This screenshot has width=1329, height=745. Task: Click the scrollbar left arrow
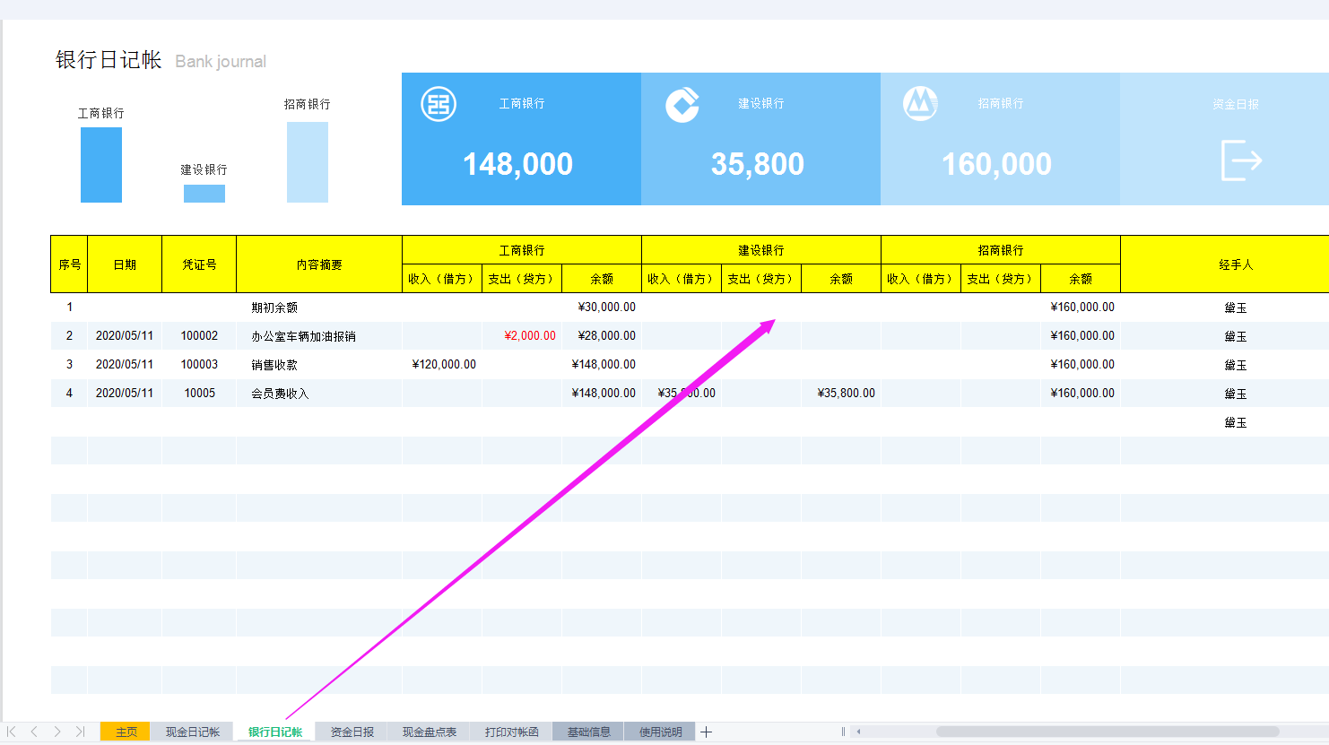click(x=858, y=732)
